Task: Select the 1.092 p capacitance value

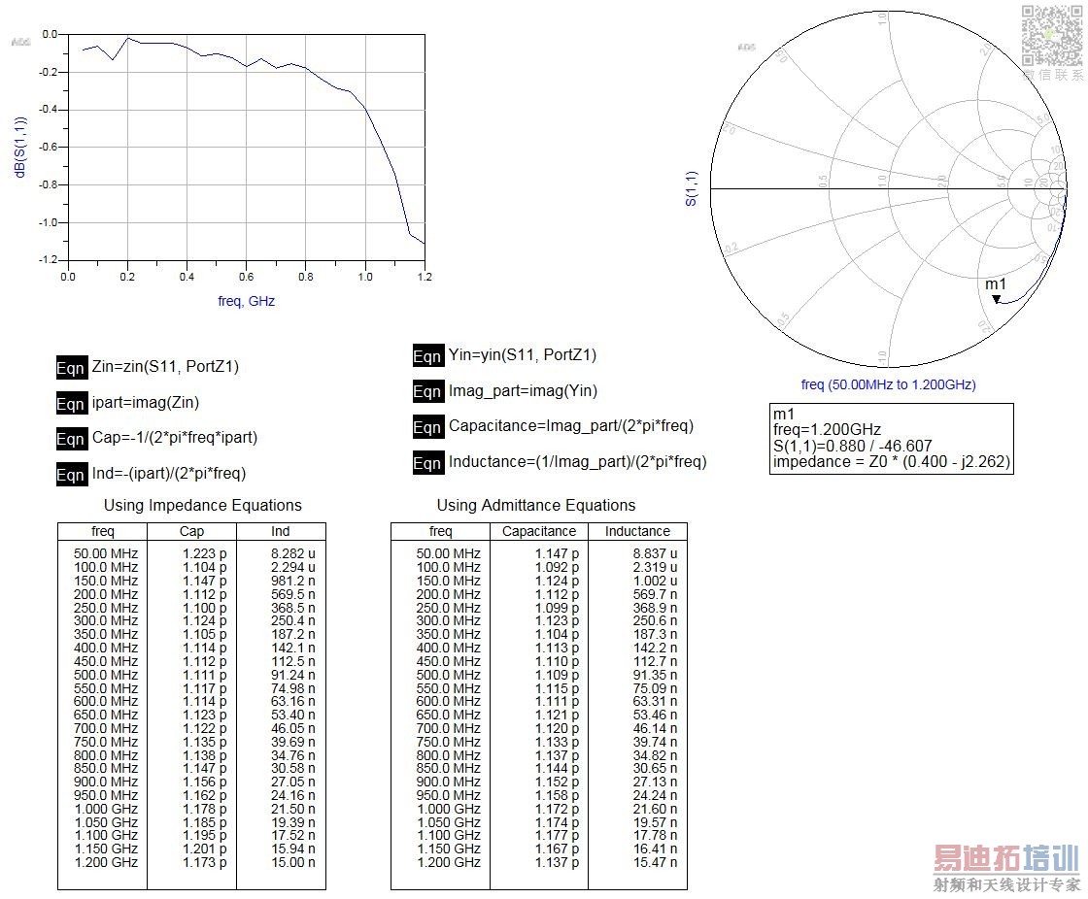Action: pos(557,567)
